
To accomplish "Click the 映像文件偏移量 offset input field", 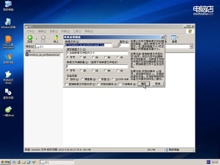I will click(97, 66).
